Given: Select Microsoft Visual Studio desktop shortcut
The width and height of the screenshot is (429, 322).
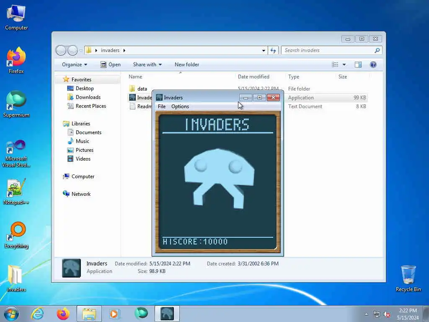Looking at the screenshot, I should pyautogui.click(x=16, y=153).
